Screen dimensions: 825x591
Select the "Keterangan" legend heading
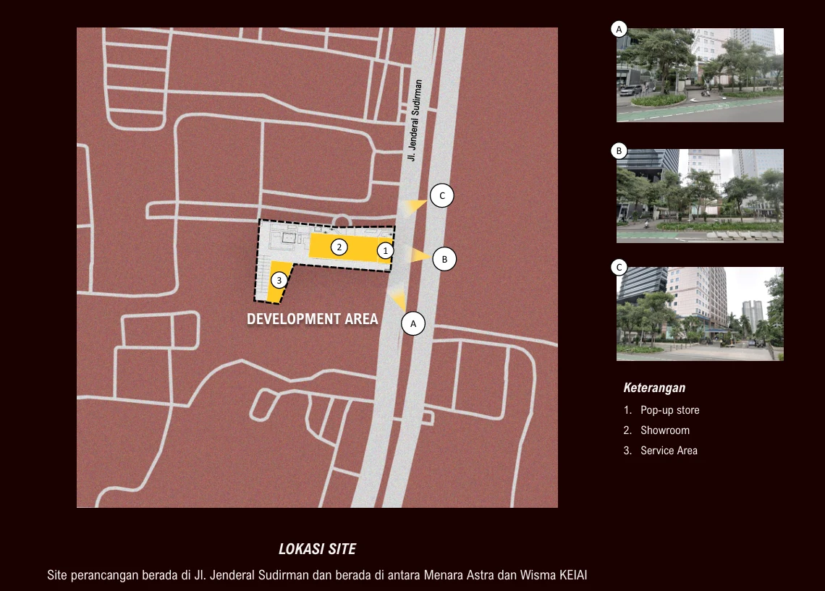[654, 388]
